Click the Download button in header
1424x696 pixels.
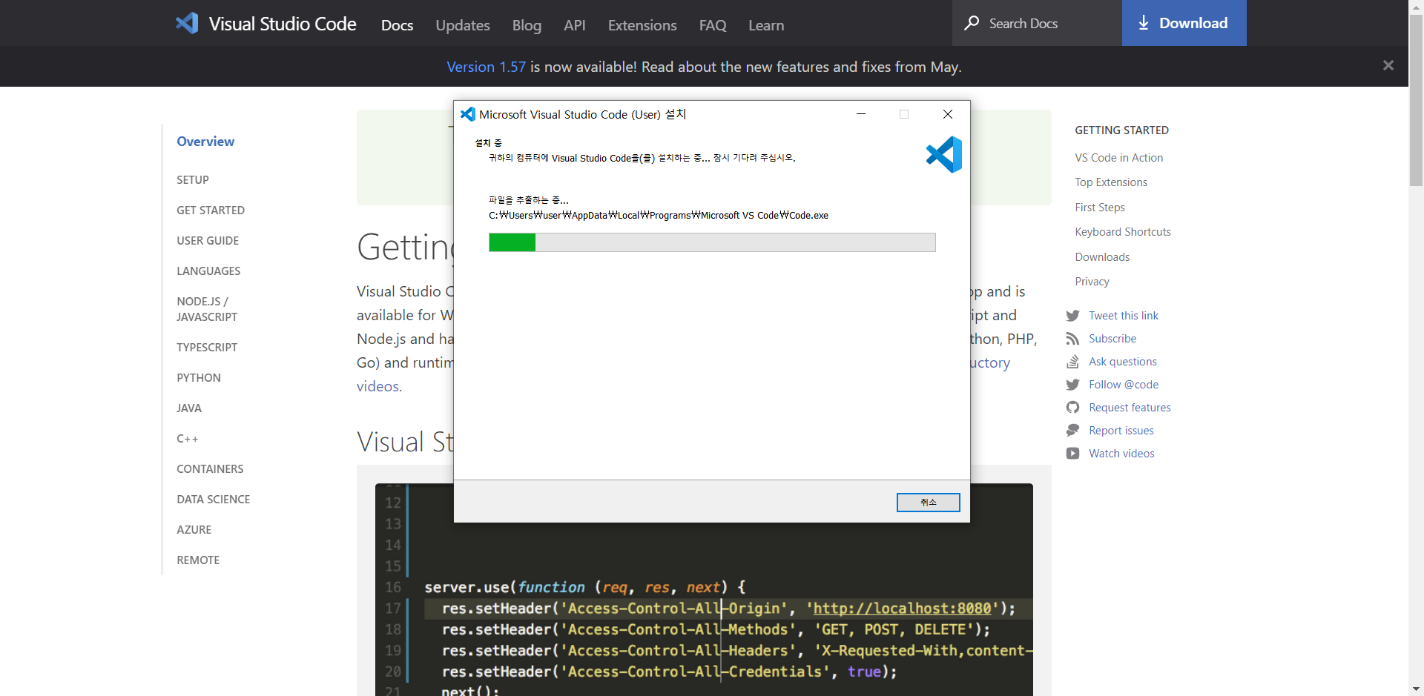(1184, 23)
